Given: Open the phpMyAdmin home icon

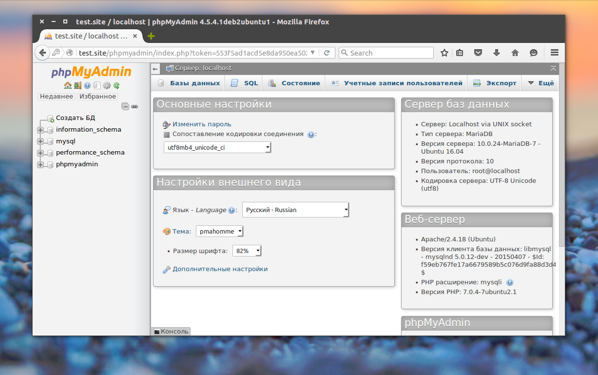Looking at the screenshot, I should pos(67,85).
